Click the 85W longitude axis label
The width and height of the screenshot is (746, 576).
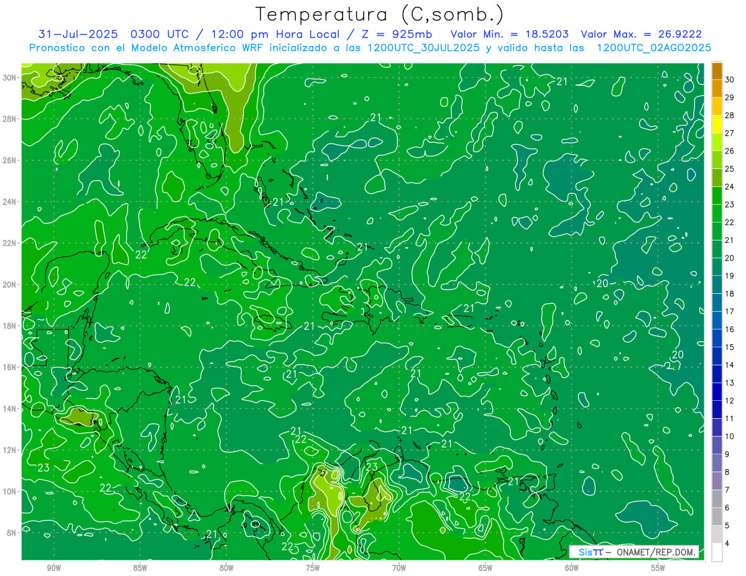click(x=140, y=568)
